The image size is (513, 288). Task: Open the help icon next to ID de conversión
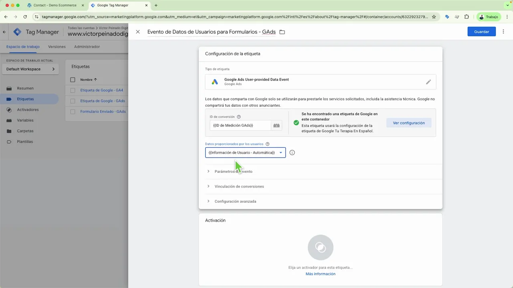tap(238, 116)
